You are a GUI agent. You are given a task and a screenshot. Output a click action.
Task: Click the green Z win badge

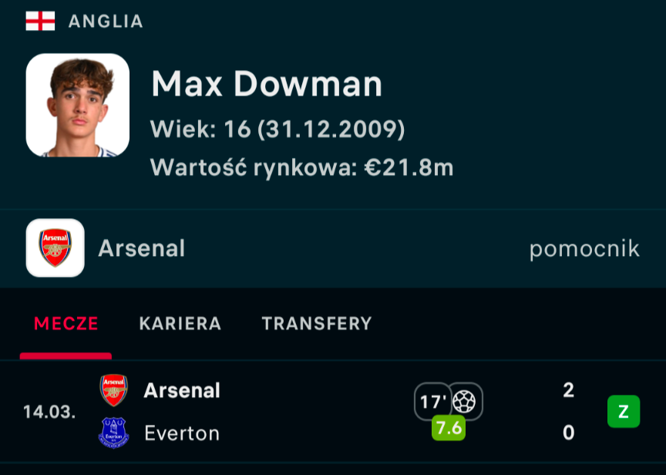coord(624,412)
